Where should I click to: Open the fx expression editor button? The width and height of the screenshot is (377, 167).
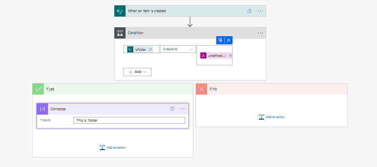pos(228,40)
